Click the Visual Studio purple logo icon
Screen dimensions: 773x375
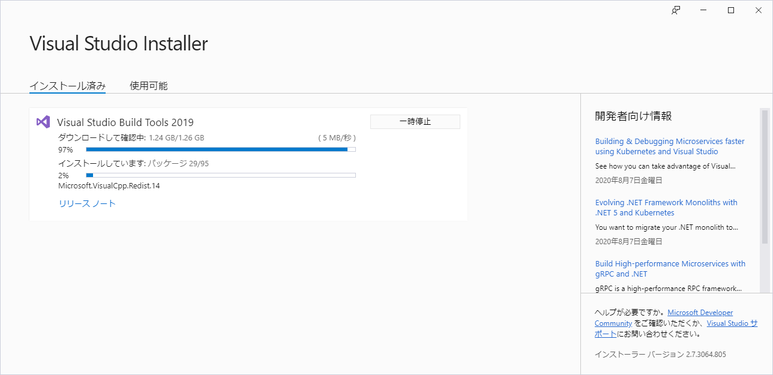[x=43, y=122]
